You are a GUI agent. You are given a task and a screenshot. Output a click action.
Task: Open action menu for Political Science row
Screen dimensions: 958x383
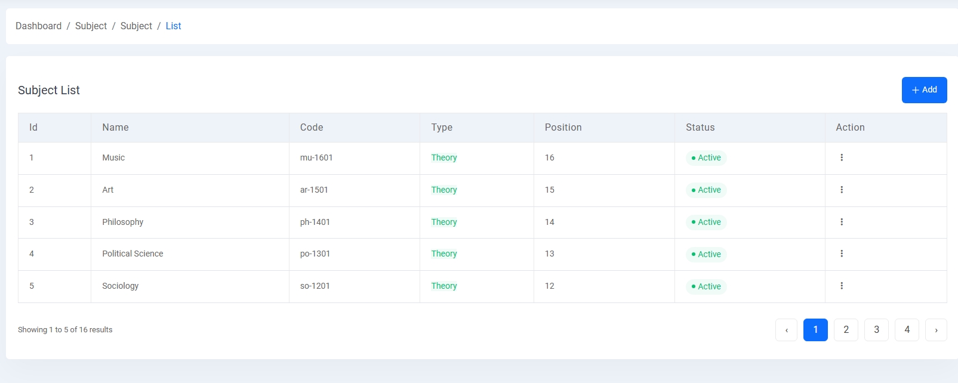coord(842,254)
